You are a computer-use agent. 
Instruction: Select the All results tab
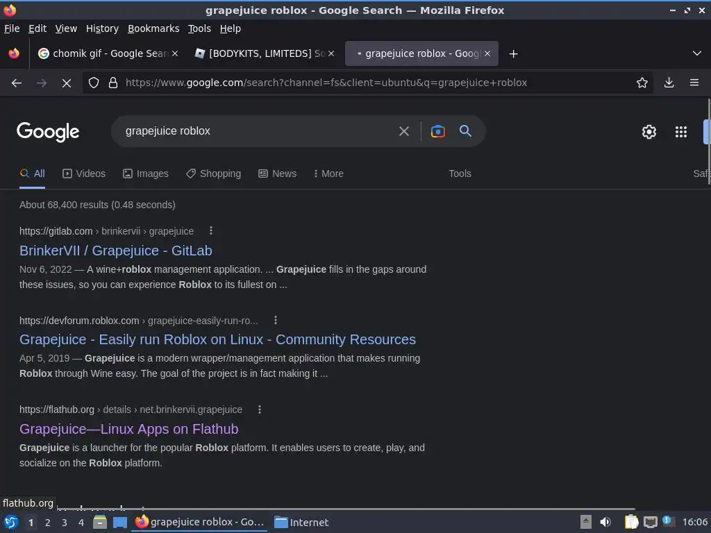coord(32,174)
